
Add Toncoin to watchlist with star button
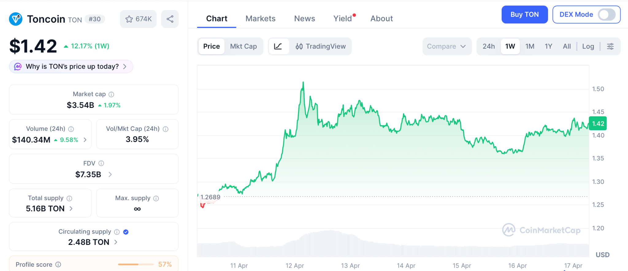[x=138, y=19]
